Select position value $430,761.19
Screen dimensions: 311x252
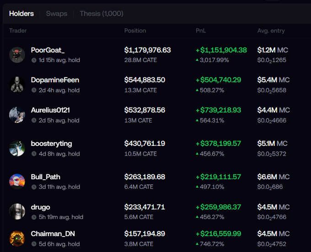pyautogui.click(x=145, y=144)
